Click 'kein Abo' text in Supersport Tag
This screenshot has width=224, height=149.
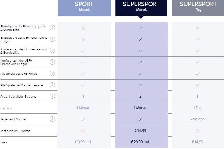coord(197,119)
